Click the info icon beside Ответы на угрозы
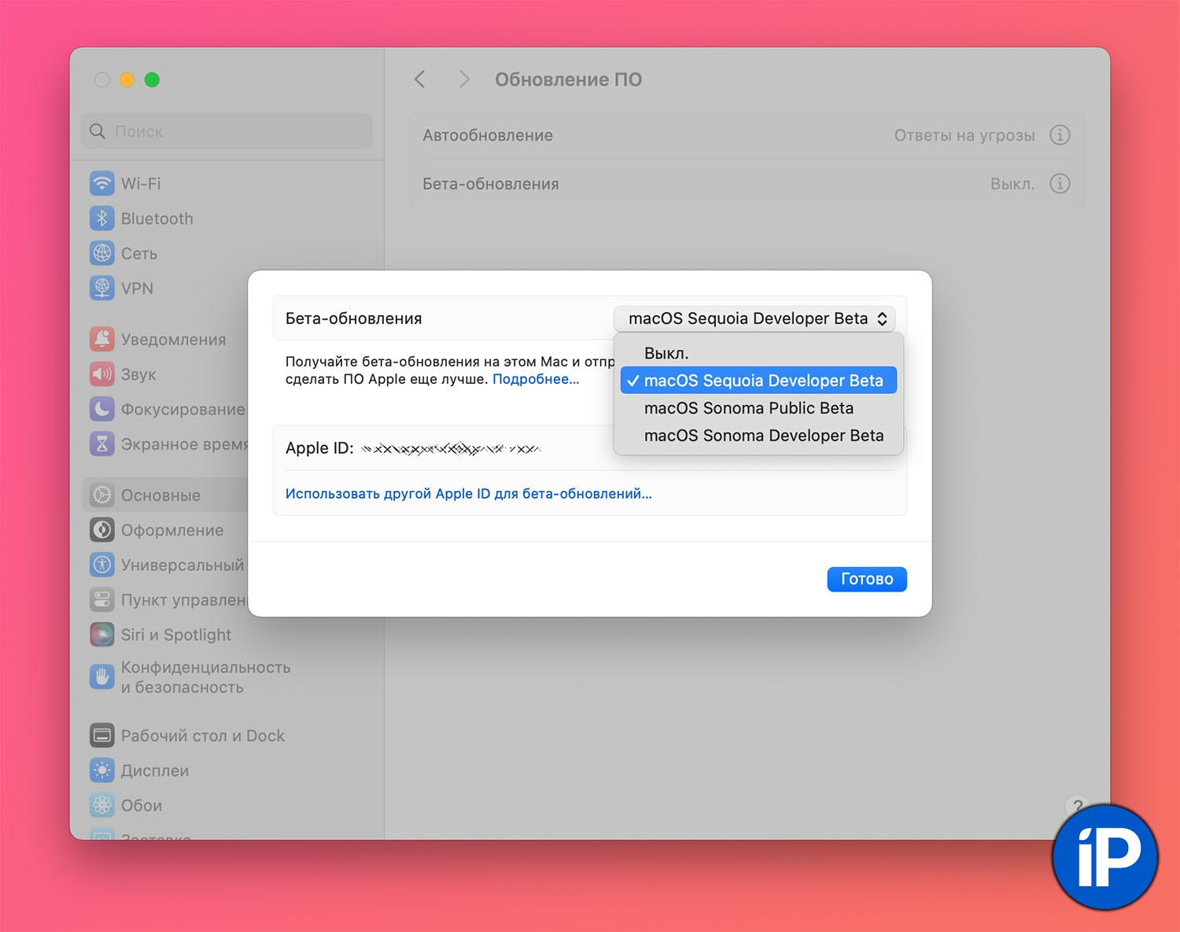Viewport: 1180px width, 932px height. click(x=1060, y=135)
